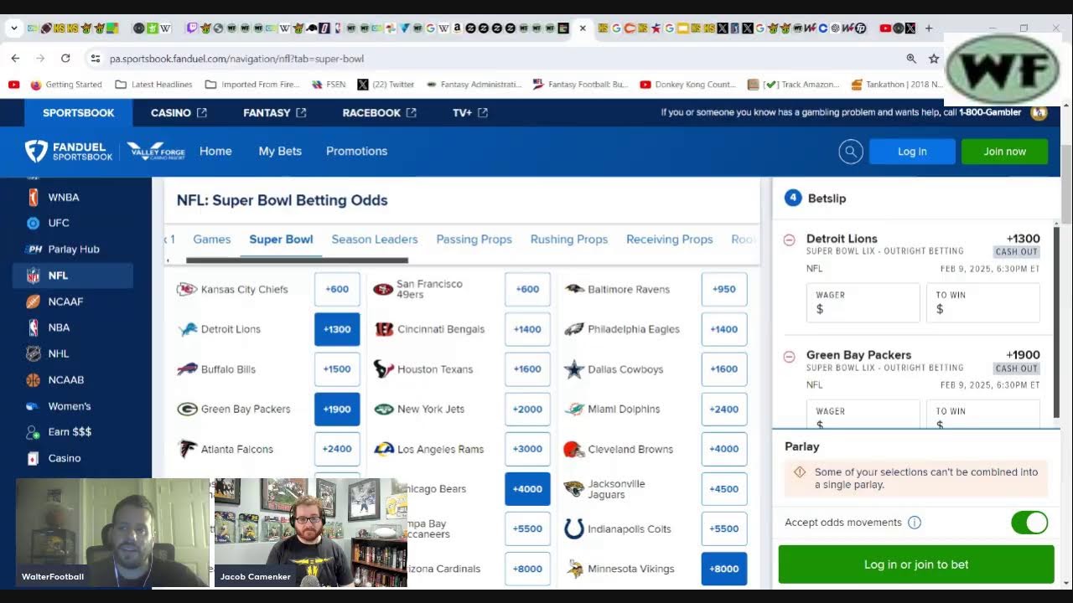
Task: Click the NFL shield icon in sidebar
Action: coord(34,276)
